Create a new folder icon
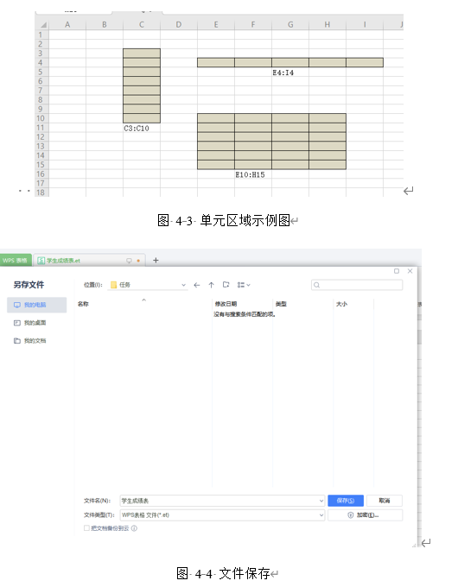 (226, 285)
